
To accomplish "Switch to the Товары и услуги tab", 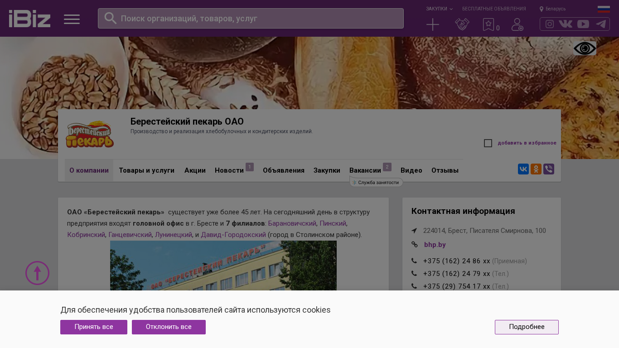I will 146,170.
